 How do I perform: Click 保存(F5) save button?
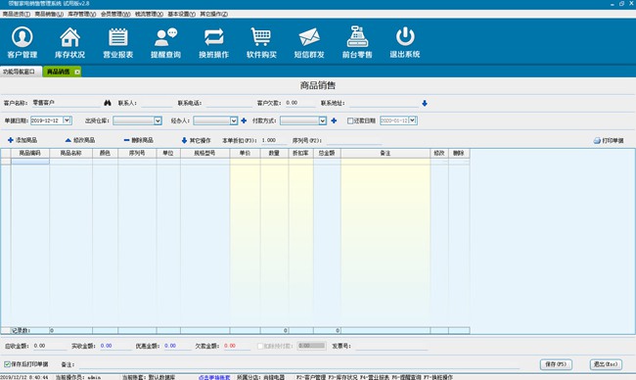556,364
